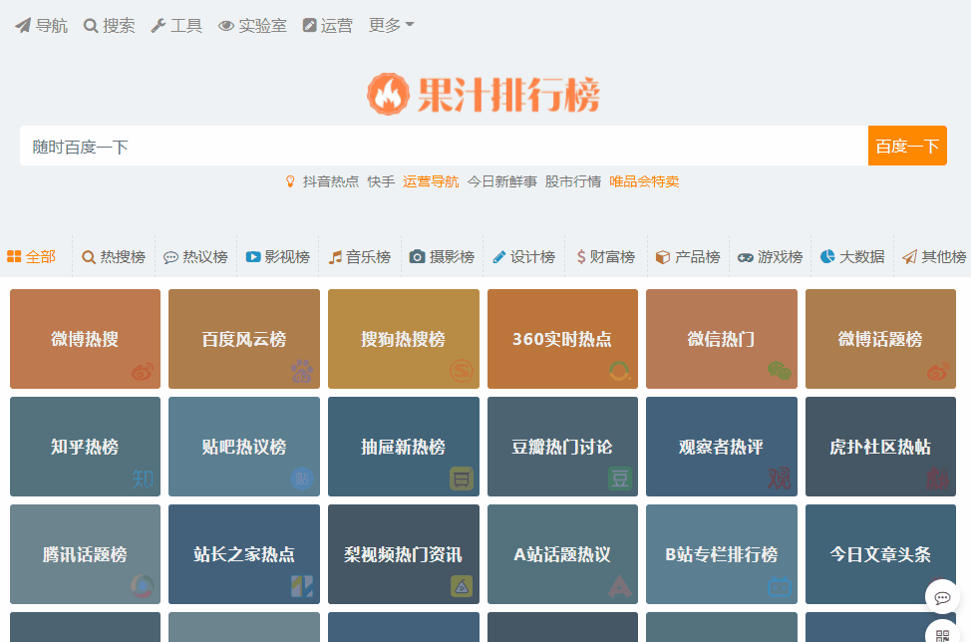
Task: Open the 抖音热点 link
Action: [x=331, y=181]
